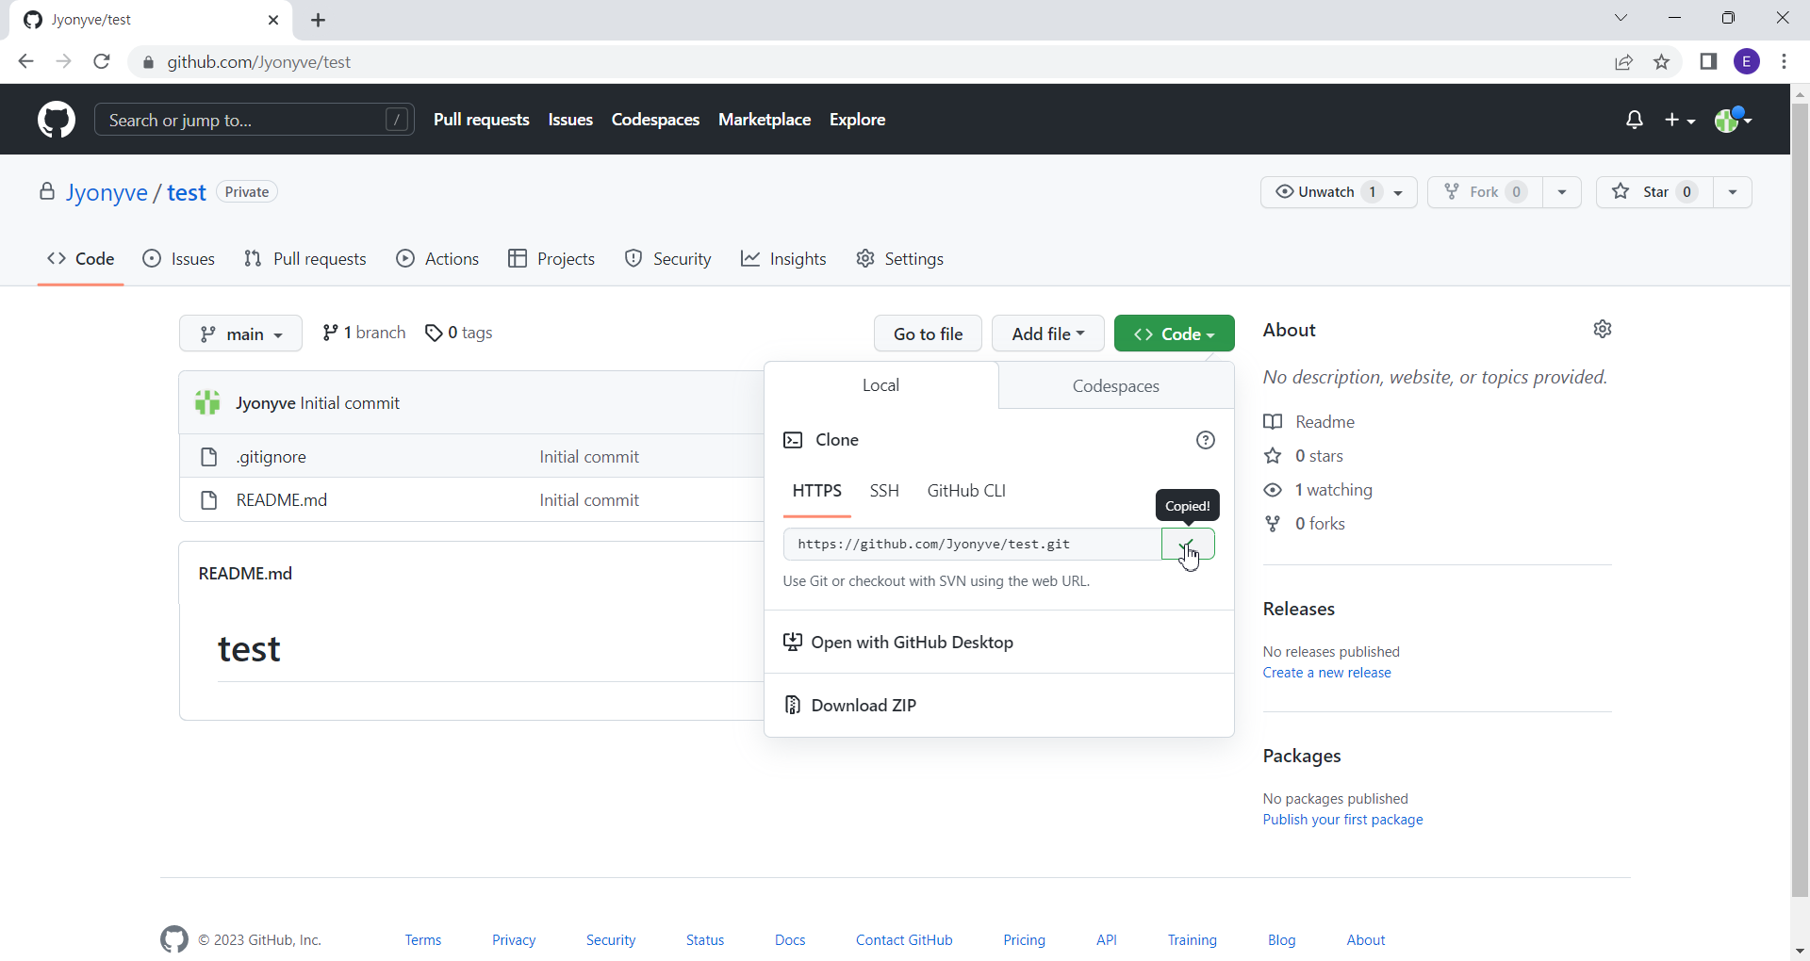Open the Chrome tab search chevron

[1621, 18]
